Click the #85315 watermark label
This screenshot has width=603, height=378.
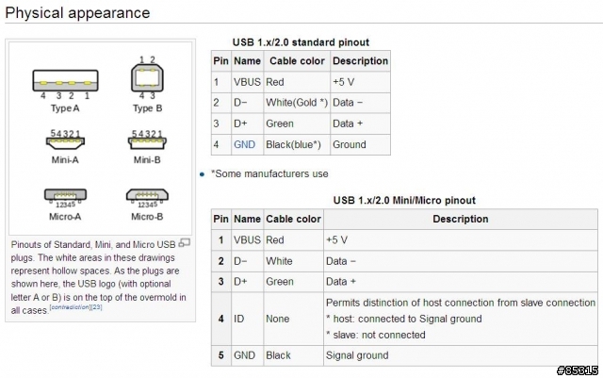click(577, 368)
